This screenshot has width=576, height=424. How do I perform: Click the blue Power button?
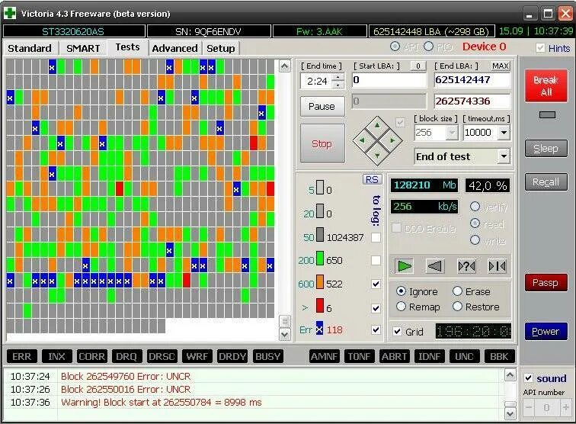pyautogui.click(x=546, y=331)
